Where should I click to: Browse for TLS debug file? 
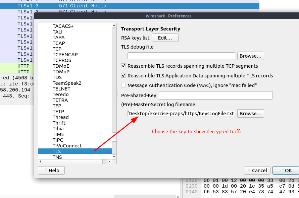[x=251, y=56]
